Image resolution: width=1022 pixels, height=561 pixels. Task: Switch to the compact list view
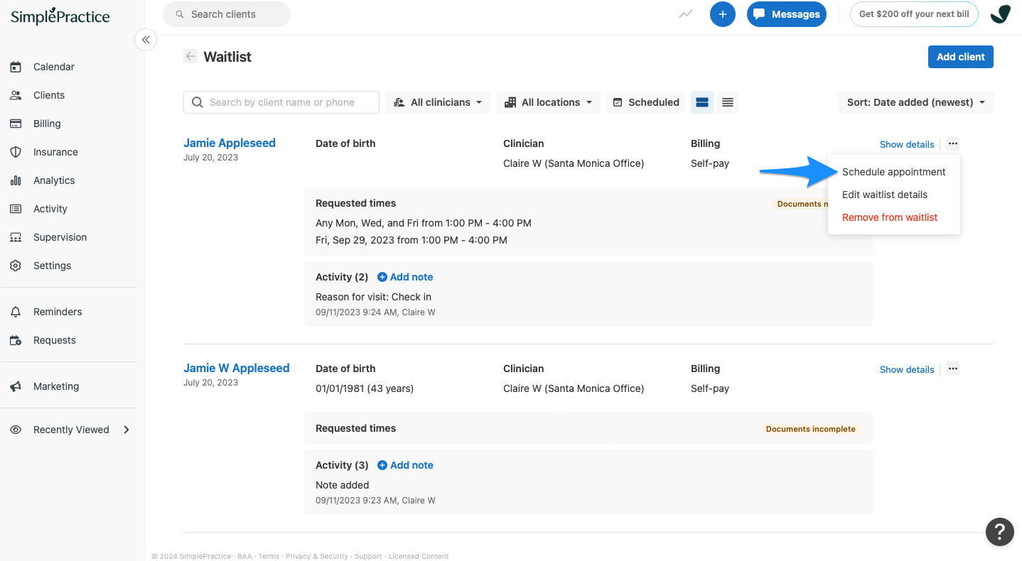728,102
